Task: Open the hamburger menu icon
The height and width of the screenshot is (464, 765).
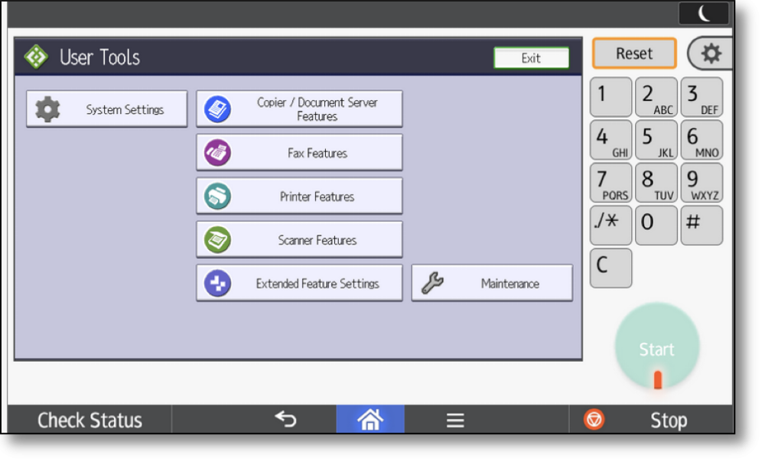Action: (454, 420)
